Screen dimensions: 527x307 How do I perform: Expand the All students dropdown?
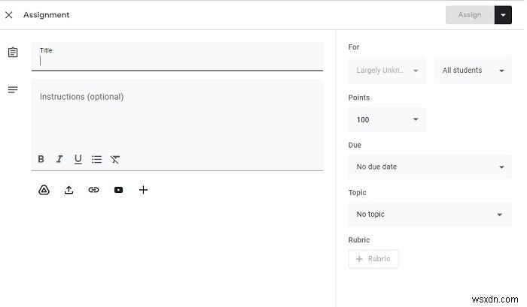pos(474,71)
